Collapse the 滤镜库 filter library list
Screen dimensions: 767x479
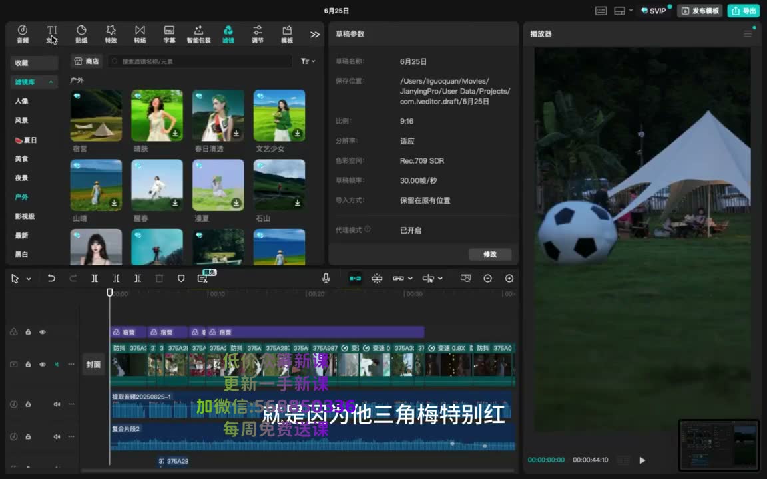click(51, 82)
